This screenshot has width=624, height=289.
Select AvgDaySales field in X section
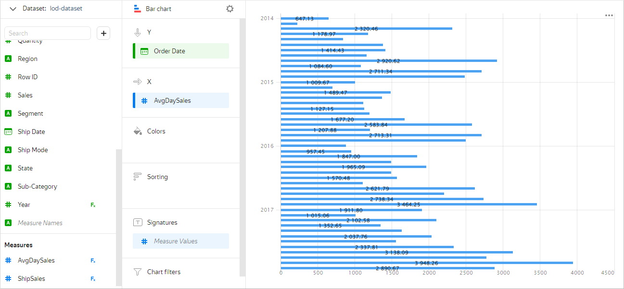(181, 100)
